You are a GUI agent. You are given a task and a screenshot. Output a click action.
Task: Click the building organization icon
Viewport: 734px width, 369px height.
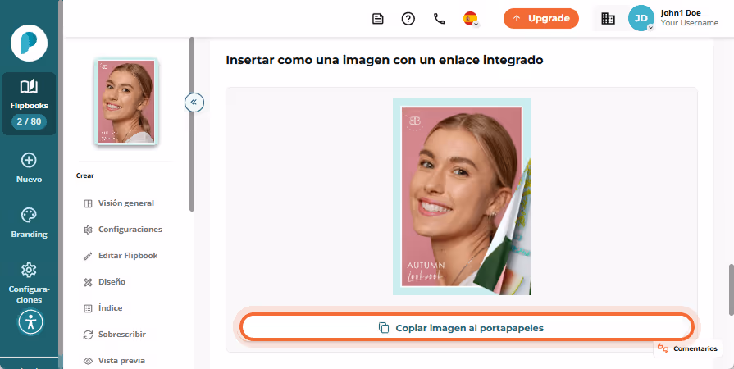[608, 19]
